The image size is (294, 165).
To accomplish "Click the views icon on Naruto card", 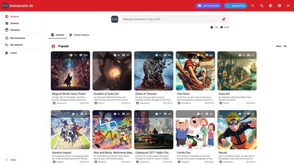I will tap(240, 114).
